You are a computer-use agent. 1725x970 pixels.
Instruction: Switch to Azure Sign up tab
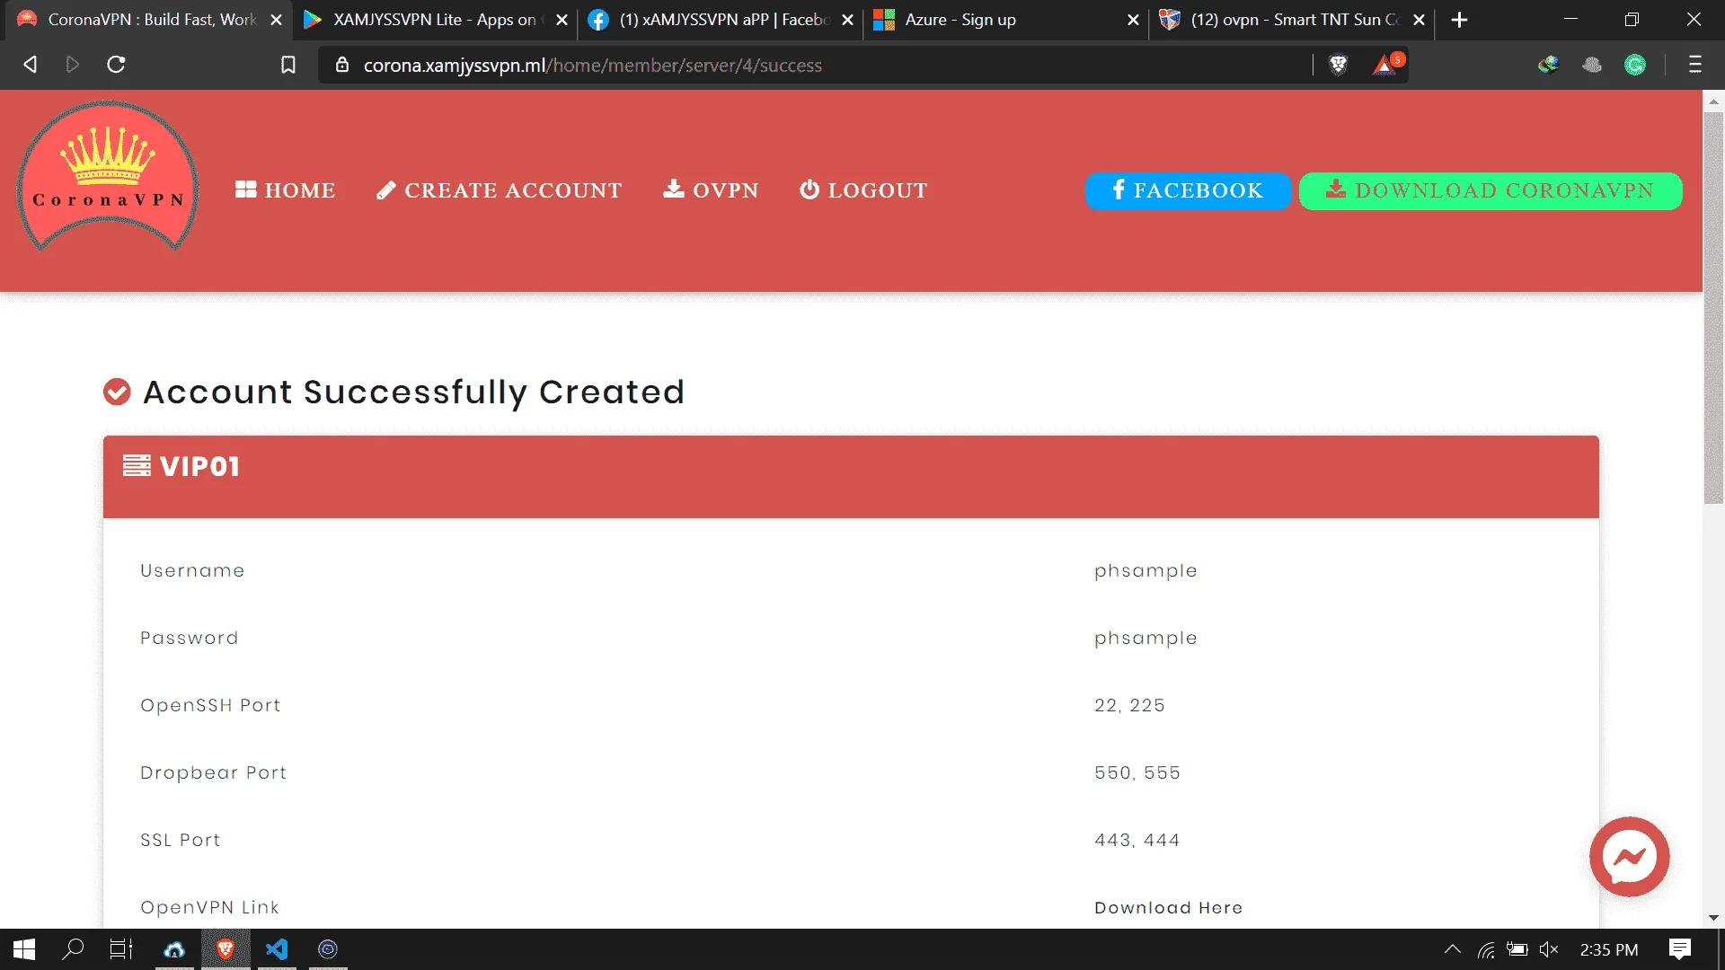click(x=1004, y=20)
